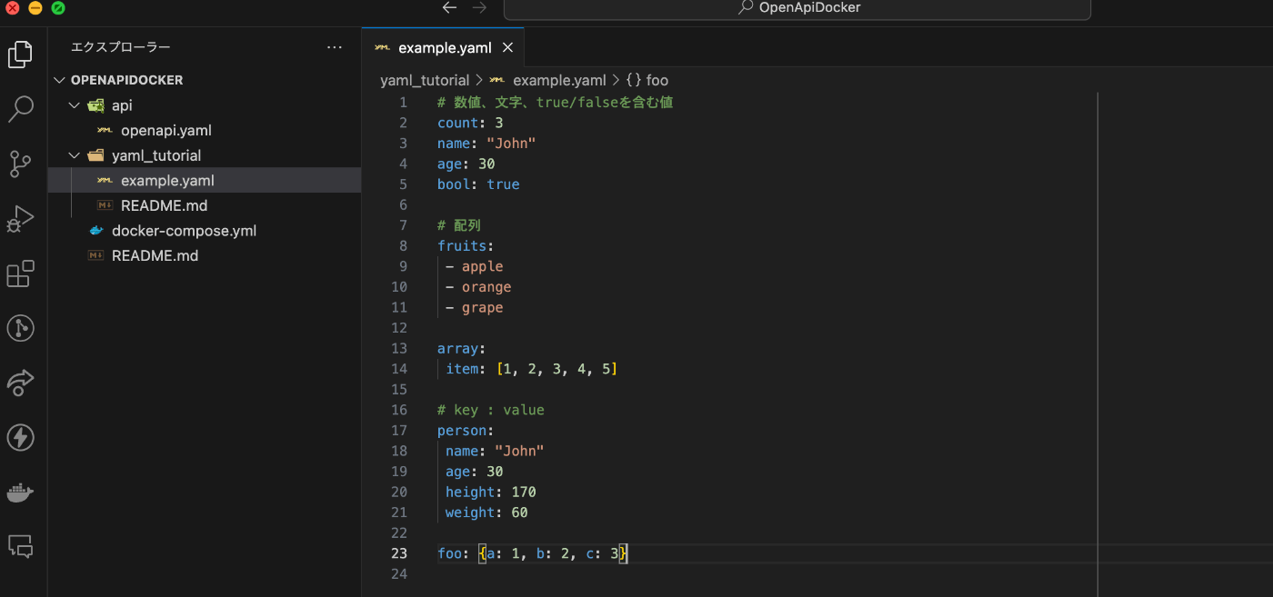Open the Chat panel icon
The image size is (1273, 597).
[20, 546]
